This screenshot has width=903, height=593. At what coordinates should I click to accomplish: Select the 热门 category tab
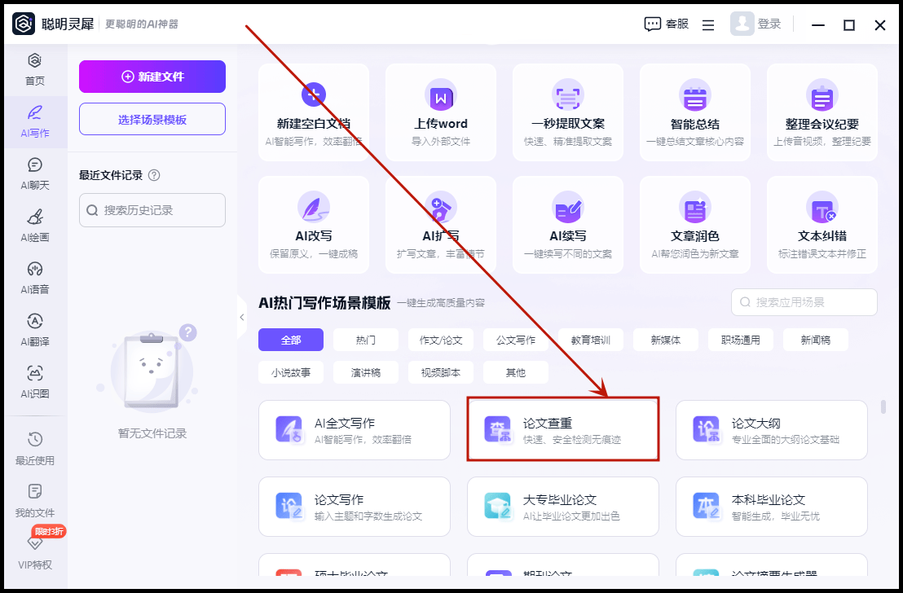coord(366,340)
